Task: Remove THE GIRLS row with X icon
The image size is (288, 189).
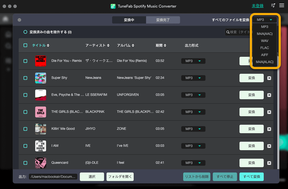Action: coord(269,112)
